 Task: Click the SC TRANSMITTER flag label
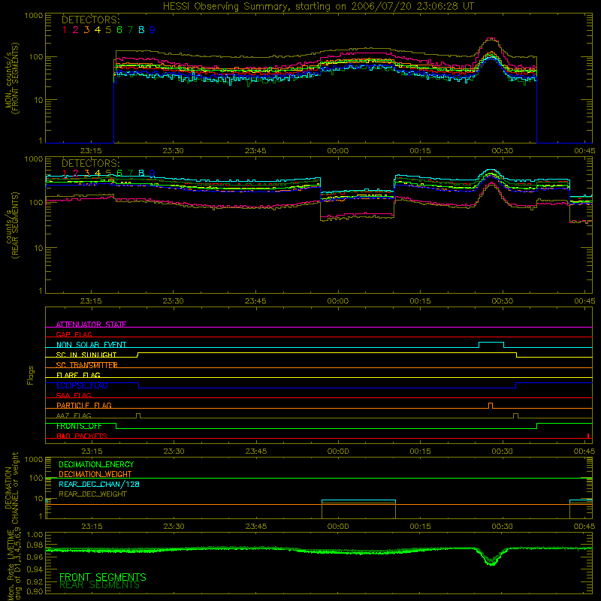coord(86,365)
